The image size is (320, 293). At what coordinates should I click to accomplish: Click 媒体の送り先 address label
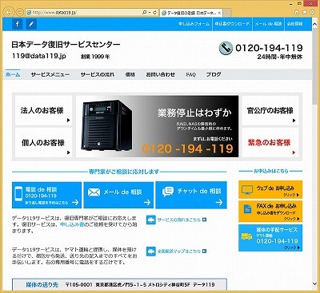tap(42, 284)
